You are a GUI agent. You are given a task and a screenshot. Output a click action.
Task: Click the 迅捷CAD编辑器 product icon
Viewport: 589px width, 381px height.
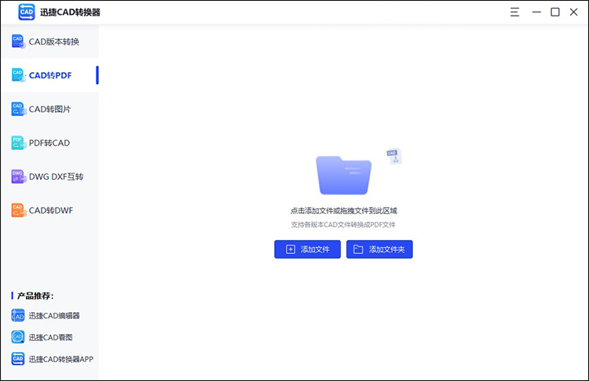click(x=17, y=316)
